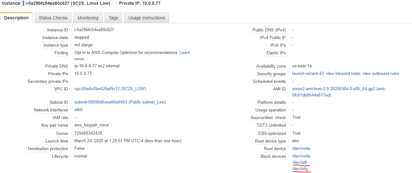
Task: Open the Usage Instructions tab
Action: point(147,18)
